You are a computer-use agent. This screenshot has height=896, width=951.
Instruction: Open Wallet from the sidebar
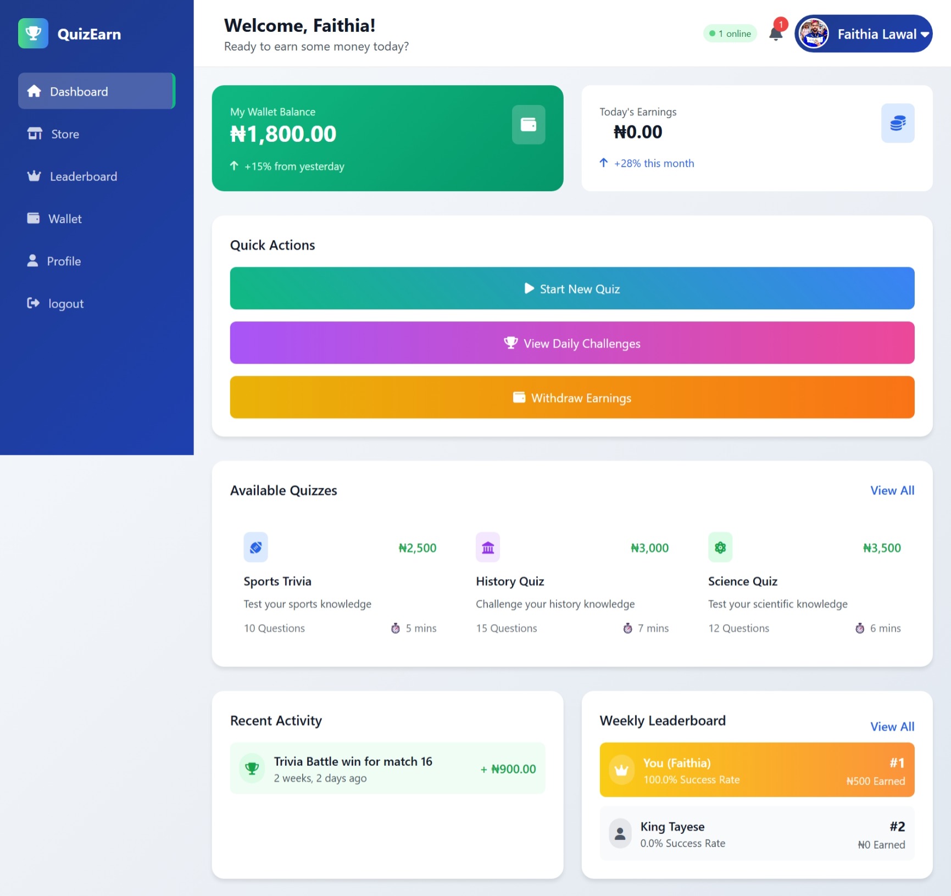click(97, 218)
